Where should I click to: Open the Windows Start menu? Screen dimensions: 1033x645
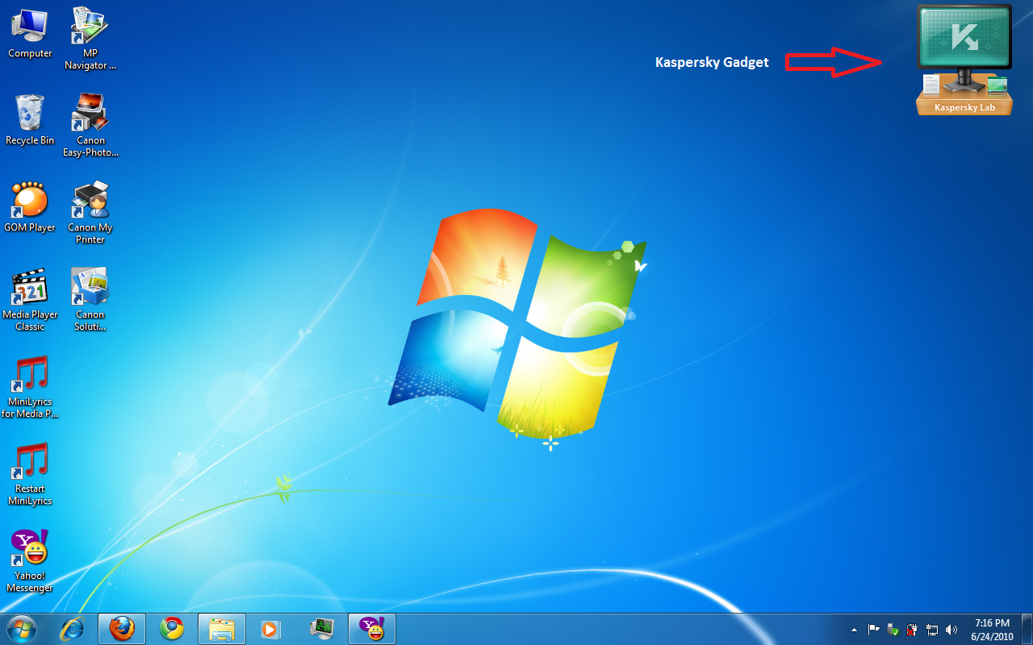click(x=22, y=628)
